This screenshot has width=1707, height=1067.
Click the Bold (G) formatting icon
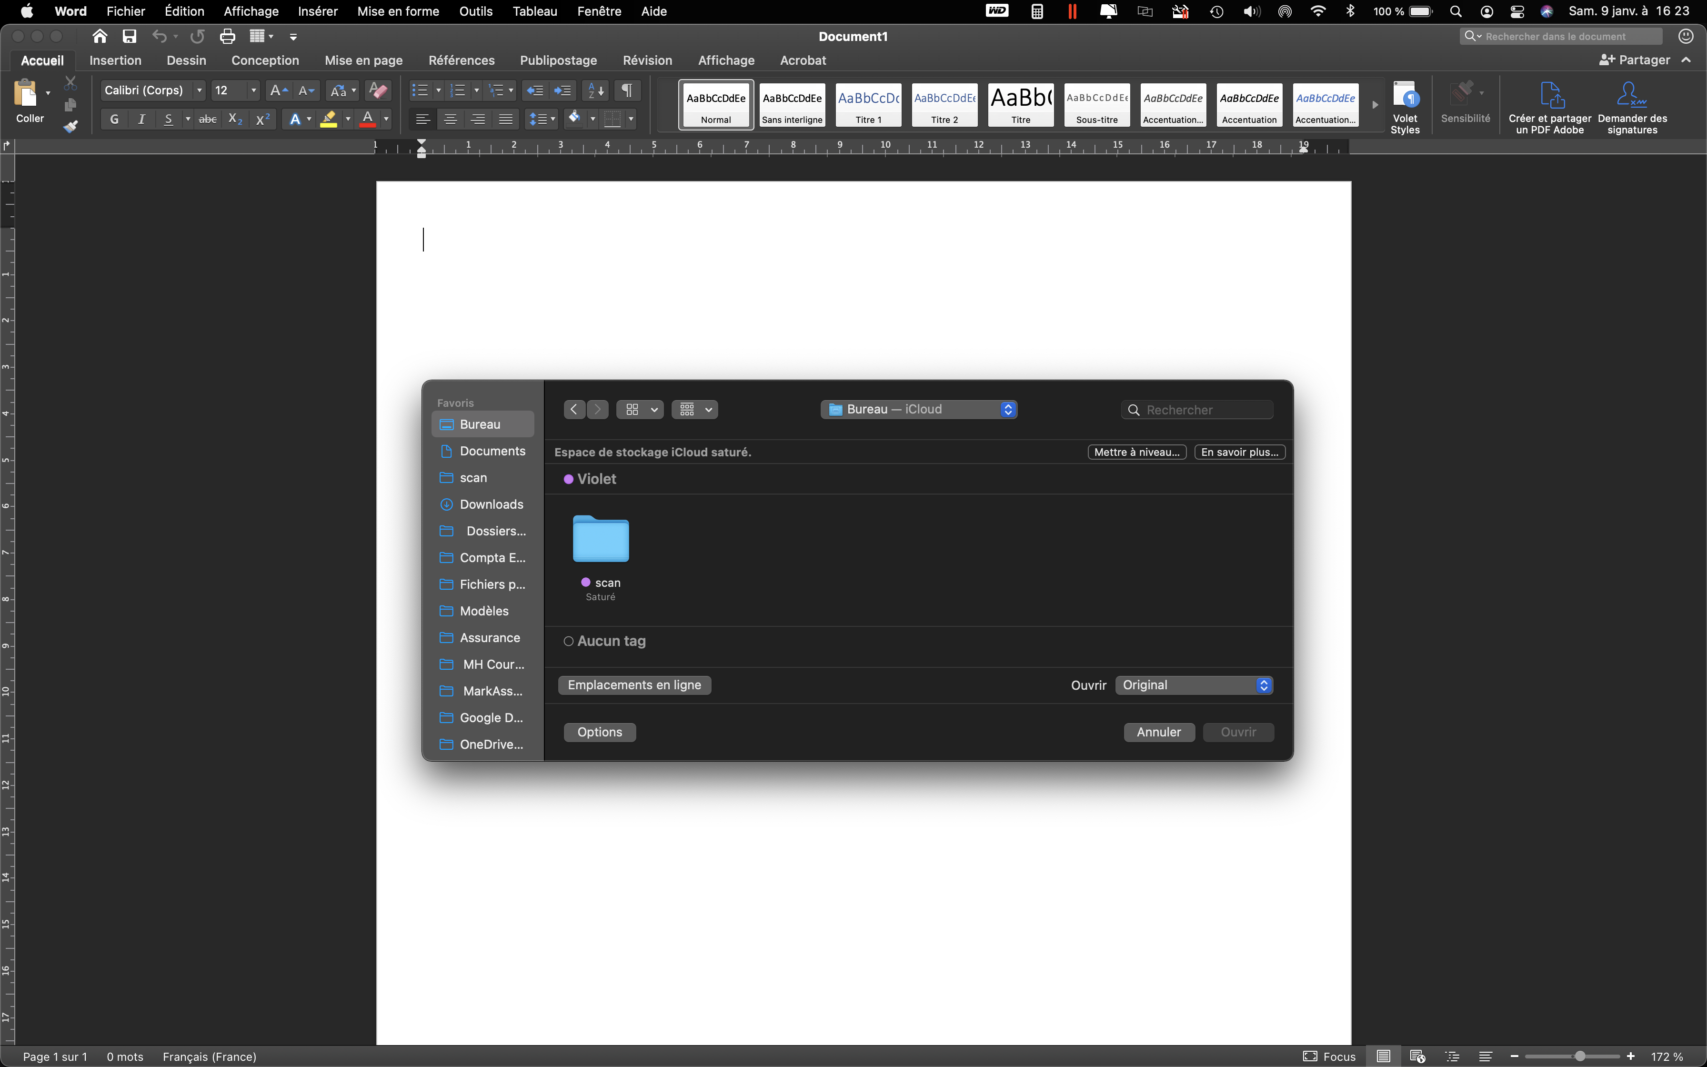(x=114, y=119)
